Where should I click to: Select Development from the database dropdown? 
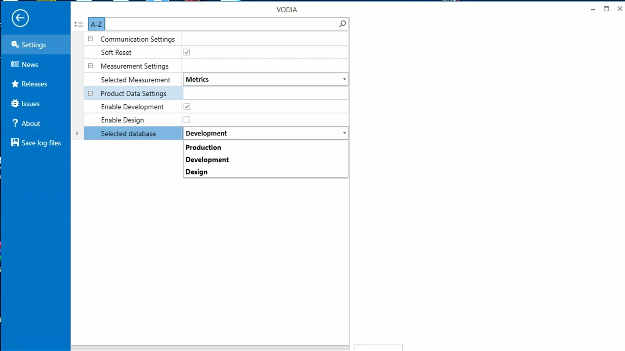coord(207,160)
